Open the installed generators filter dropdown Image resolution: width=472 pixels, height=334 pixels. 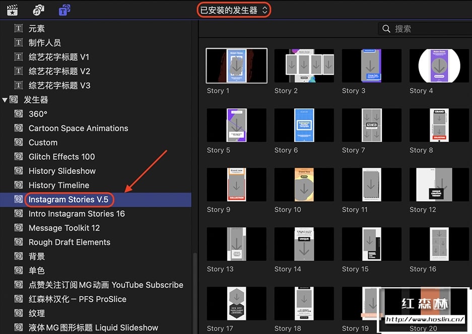pyautogui.click(x=234, y=10)
